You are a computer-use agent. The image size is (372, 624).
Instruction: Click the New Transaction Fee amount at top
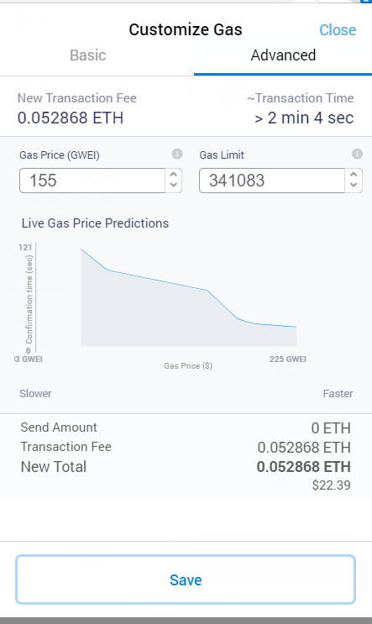pyautogui.click(x=71, y=118)
